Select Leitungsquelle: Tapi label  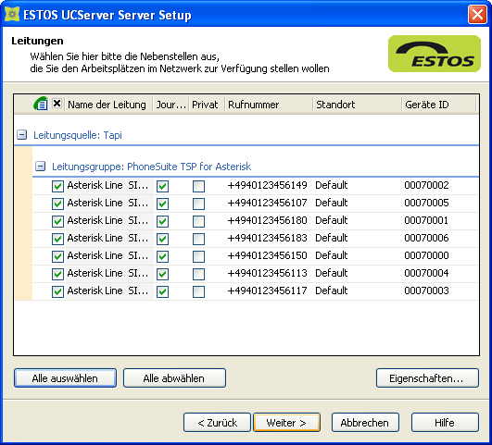click(78, 135)
